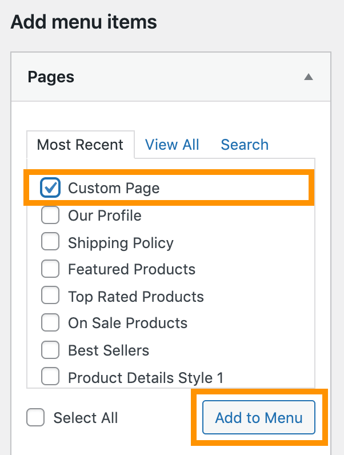Check Product Details Style 1 checkbox
The width and height of the screenshot is (344, 455).
coord(50,376)
